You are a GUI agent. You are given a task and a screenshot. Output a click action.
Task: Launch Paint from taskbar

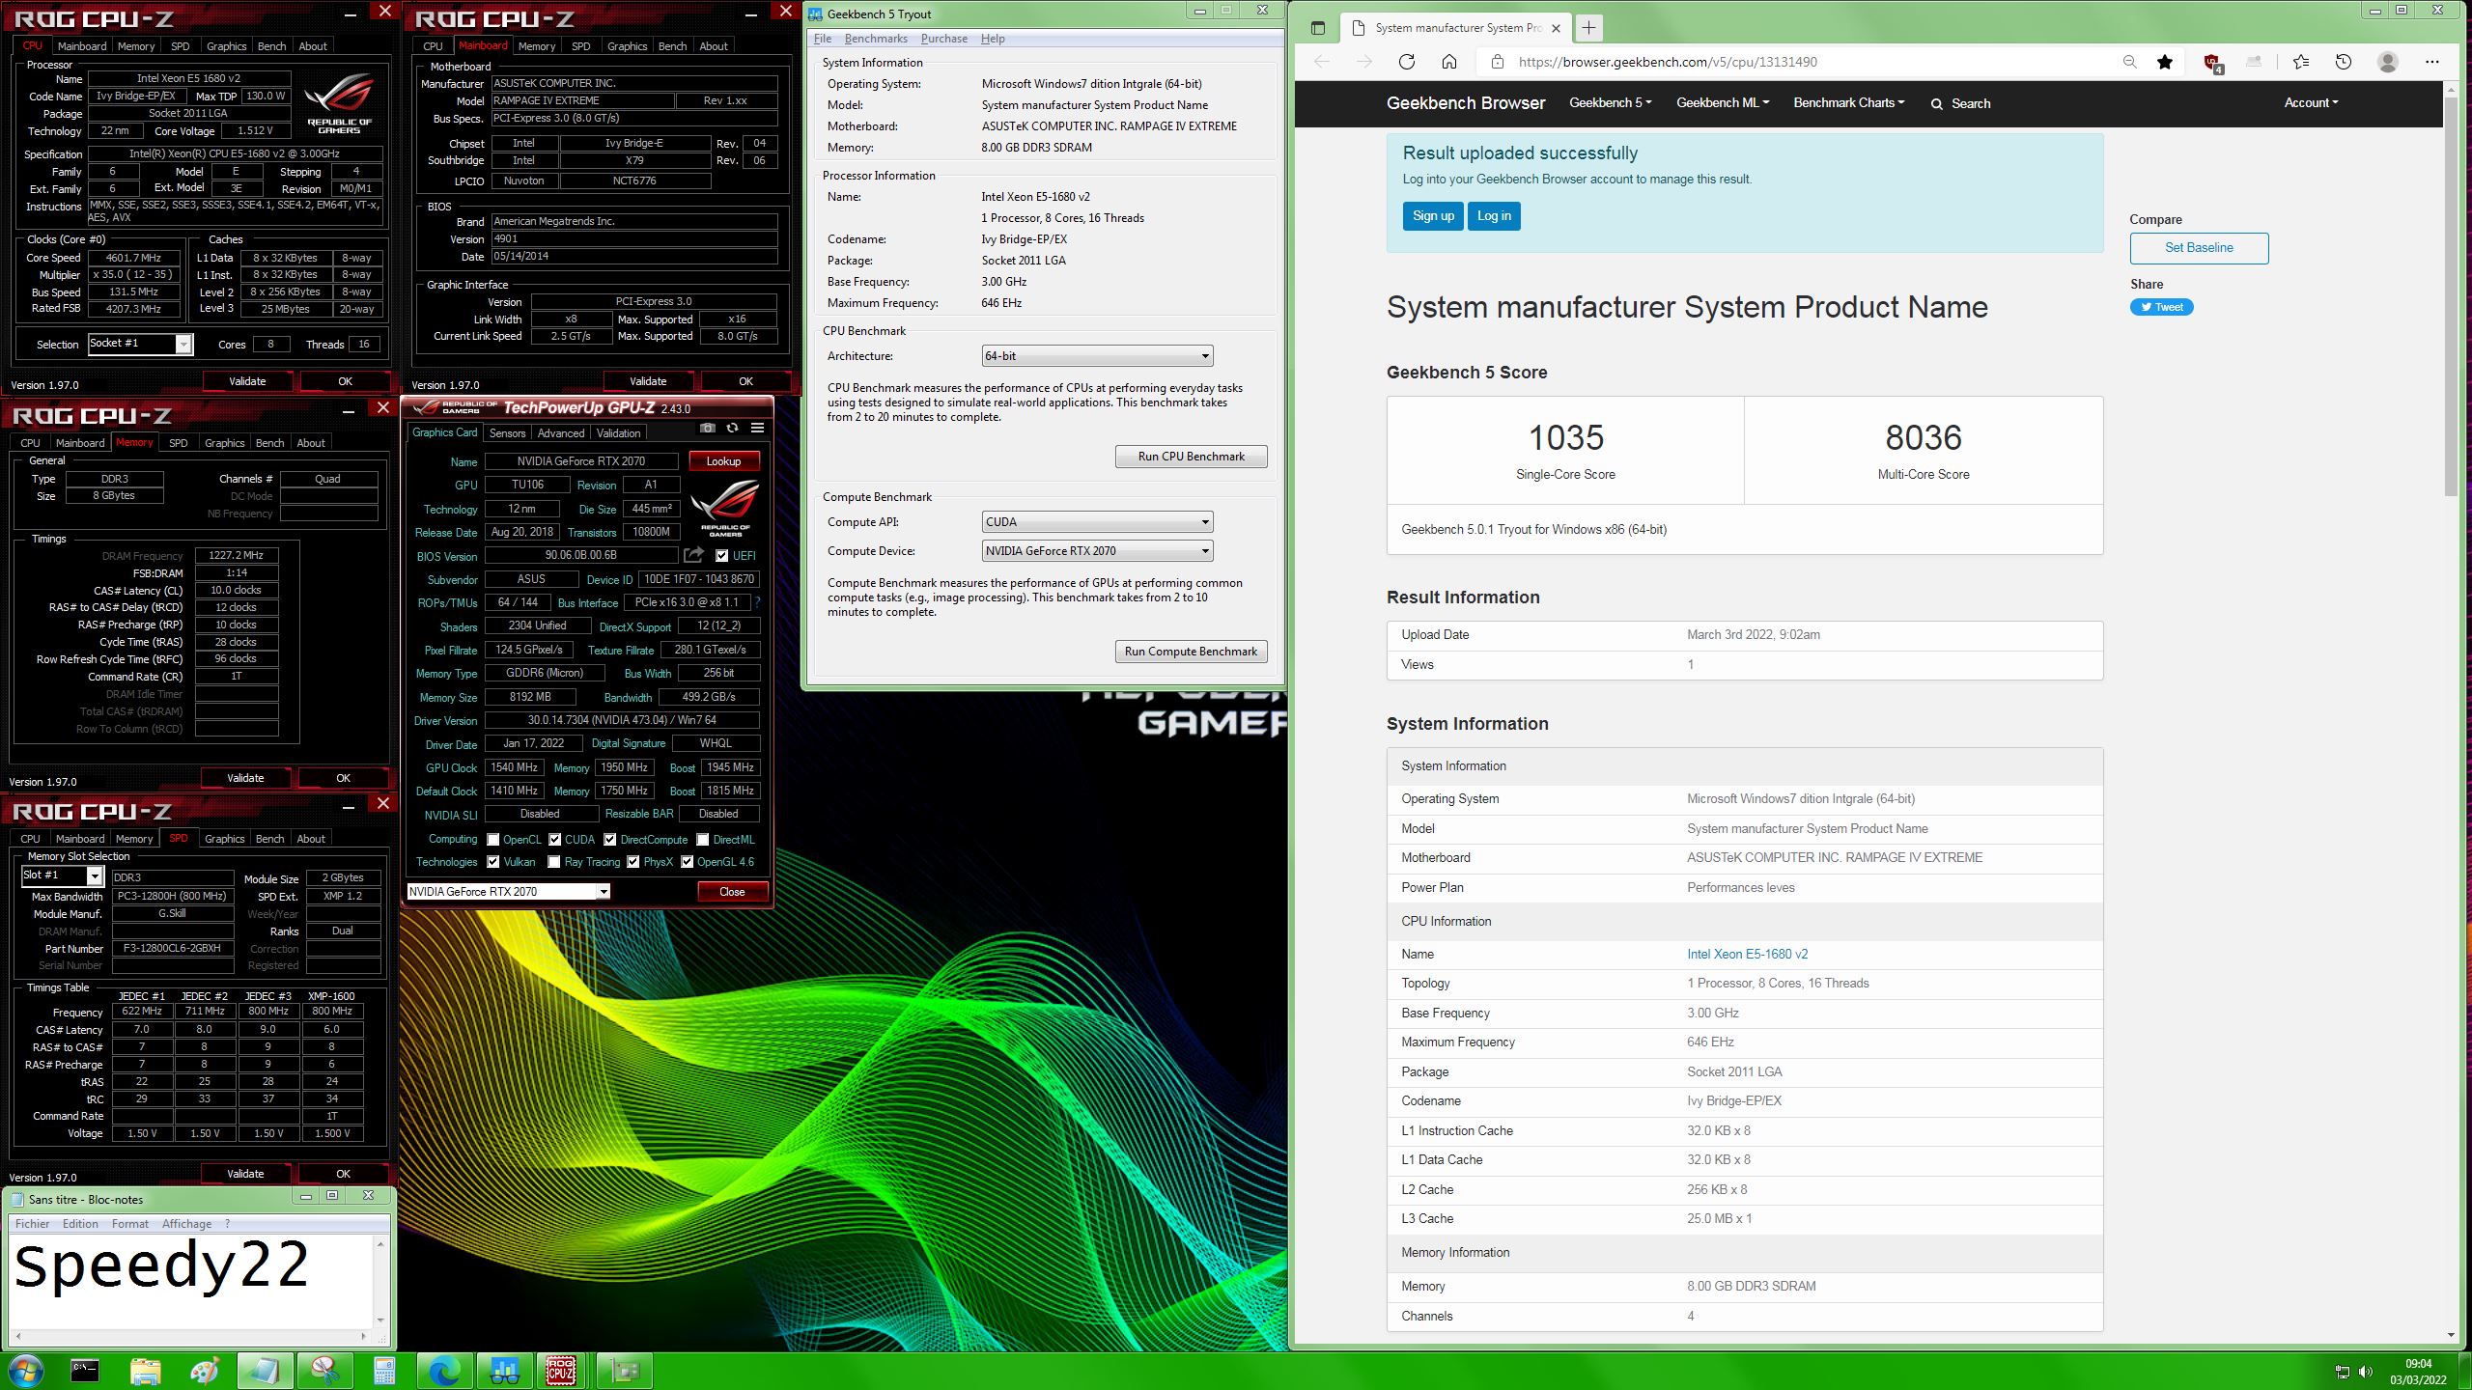(205, 1371)
